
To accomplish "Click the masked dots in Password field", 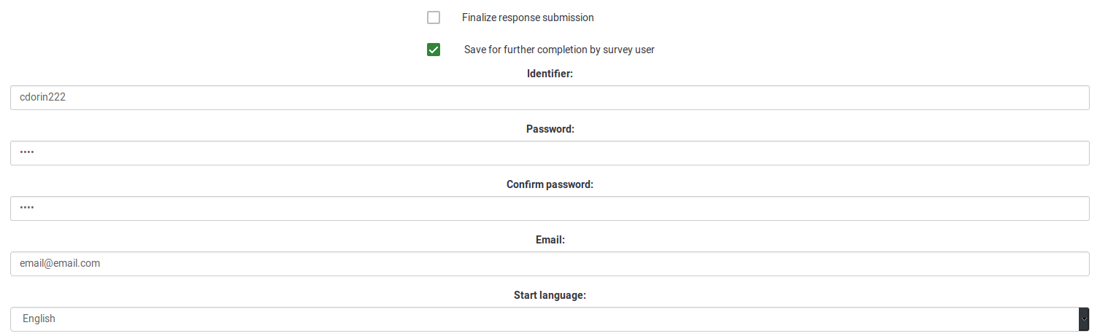I will tap(27, 152).
